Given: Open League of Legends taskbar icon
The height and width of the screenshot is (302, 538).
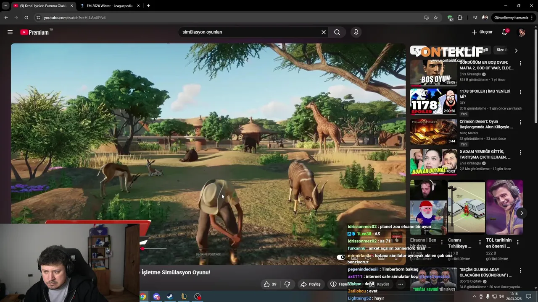Looking at the screenshot, I should 184,297.
